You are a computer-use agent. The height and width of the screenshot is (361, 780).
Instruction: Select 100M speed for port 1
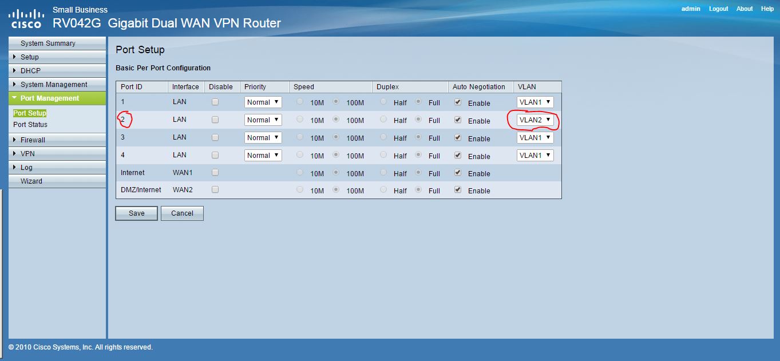(x=336, y=102)
